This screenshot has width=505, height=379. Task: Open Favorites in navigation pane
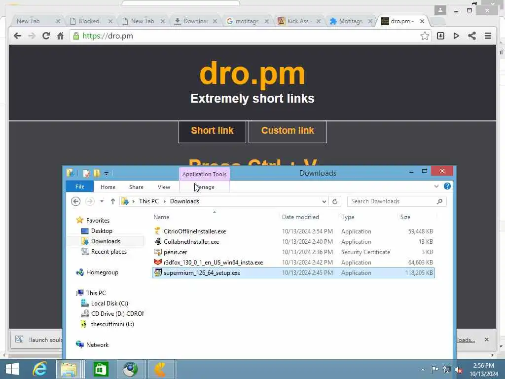click(x=98, y=221)
